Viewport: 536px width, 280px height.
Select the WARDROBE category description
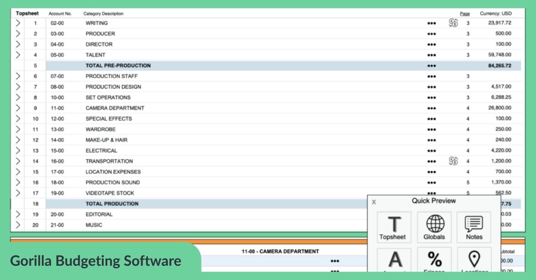pyautogui.click(x=100, y=129)
